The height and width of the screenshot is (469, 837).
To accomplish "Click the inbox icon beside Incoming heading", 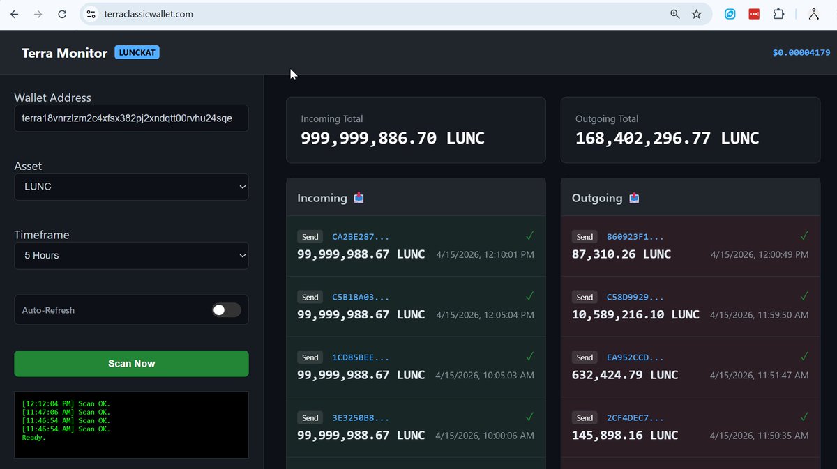I will pyautogui.click(x=359, y=198).
